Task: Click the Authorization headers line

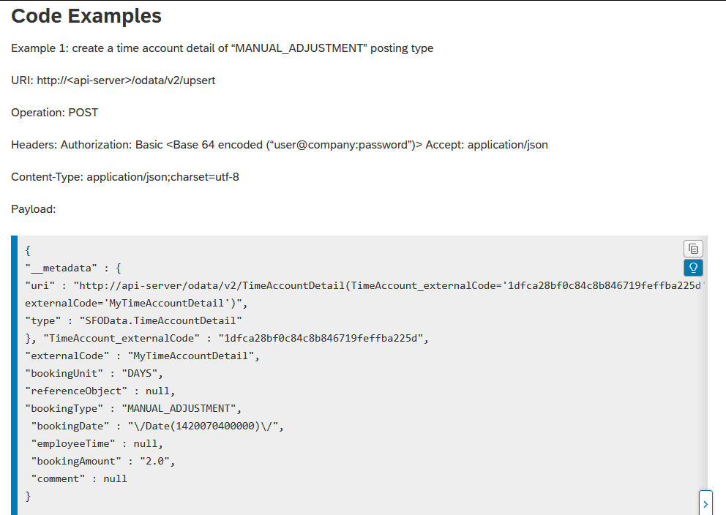Action: [x=279, y=145]
